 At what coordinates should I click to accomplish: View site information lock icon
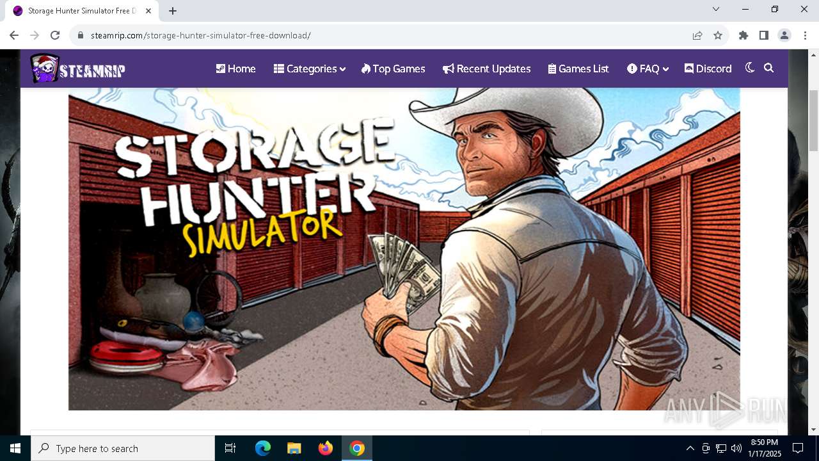click(x=81, y=35)
